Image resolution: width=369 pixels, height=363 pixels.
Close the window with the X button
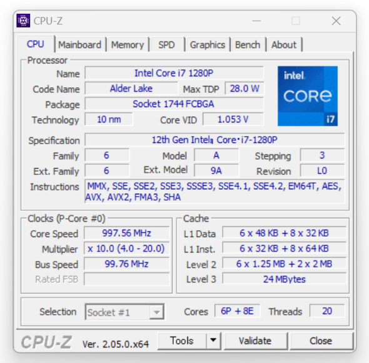tap(336, 21)
